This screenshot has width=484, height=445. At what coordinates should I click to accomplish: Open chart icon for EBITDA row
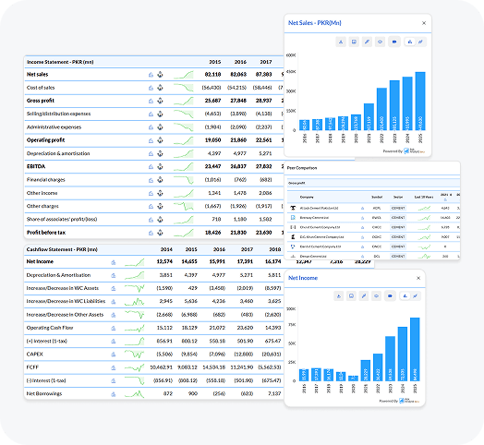click(x=151, y=166)
